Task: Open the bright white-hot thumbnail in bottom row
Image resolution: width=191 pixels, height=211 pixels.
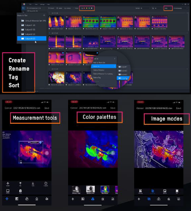Action: (x=56, y=78)
